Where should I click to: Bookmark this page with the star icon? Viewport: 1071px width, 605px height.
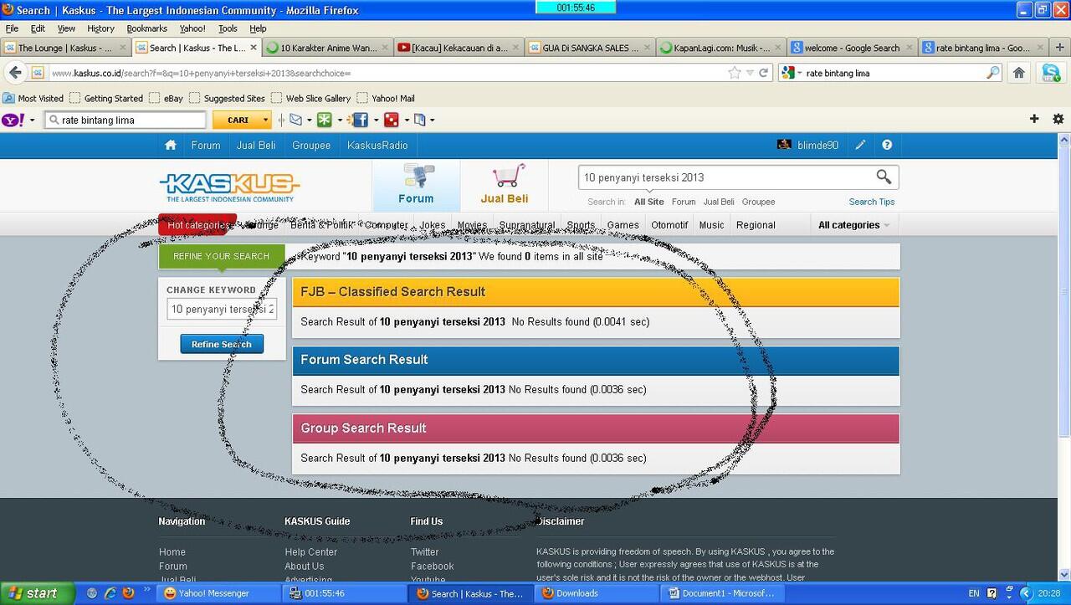click(735, 73)
